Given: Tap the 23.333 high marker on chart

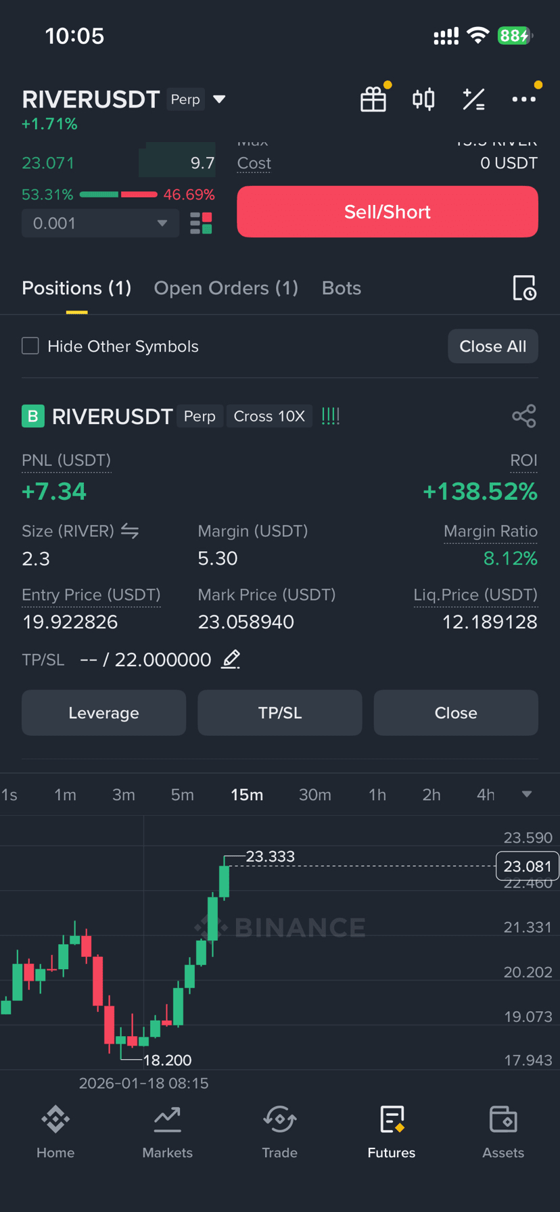Looking at the screenshot, I should point(270,856).
